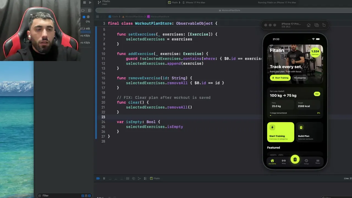Viewport: 352px width, 198px height.
Task: Click the blue process indicator icon in debug navigator
Action: [84, 17]
